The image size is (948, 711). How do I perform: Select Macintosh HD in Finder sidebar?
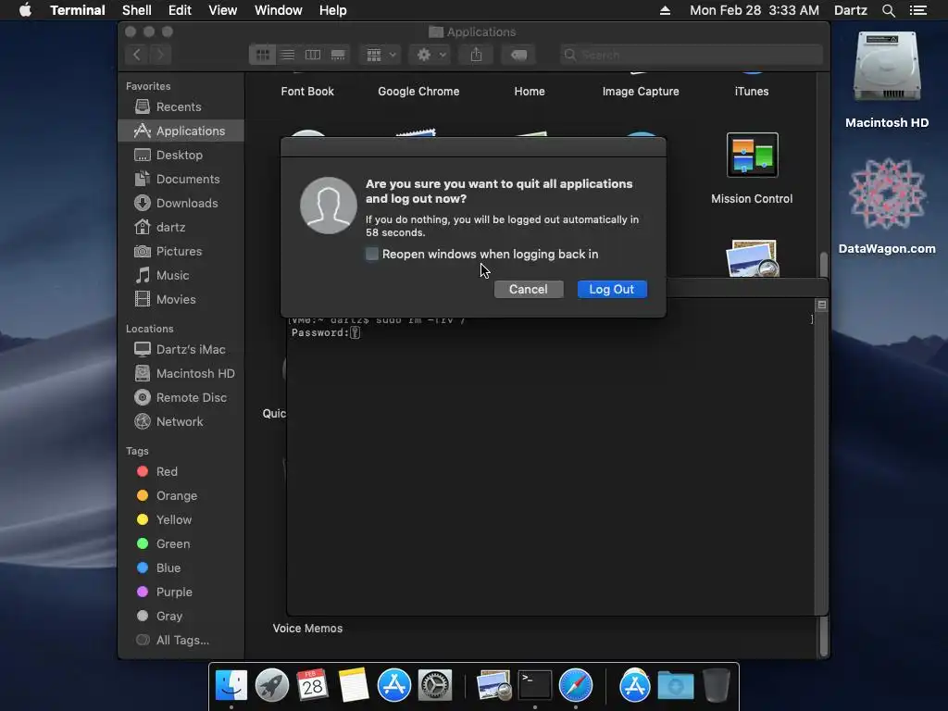click(181, 374)
